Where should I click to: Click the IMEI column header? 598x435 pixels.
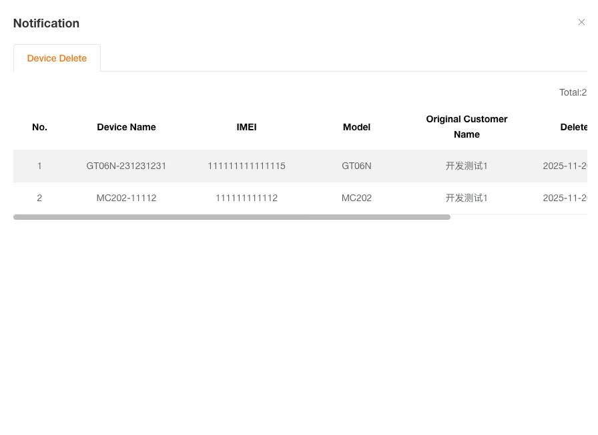(246, 127)
